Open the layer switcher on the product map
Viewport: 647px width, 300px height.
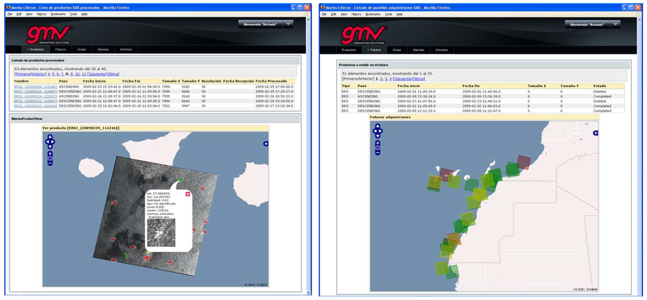pyautogui.click(x=266, y=144)
